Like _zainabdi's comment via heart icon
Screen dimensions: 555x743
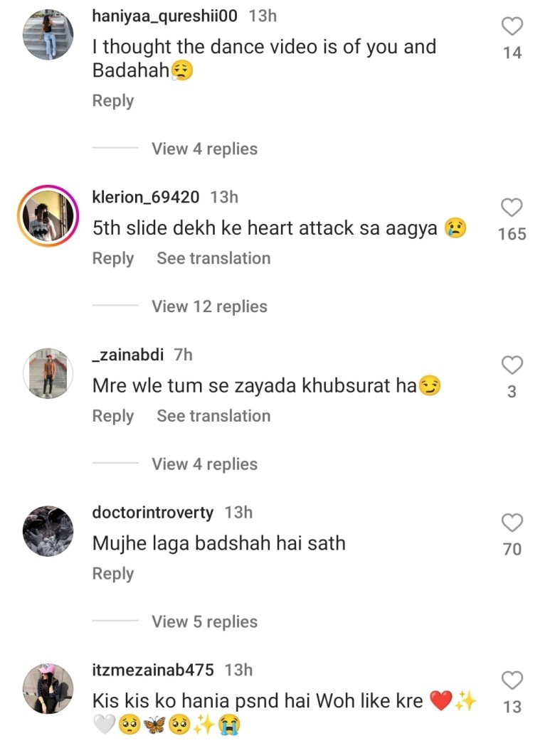512,365
